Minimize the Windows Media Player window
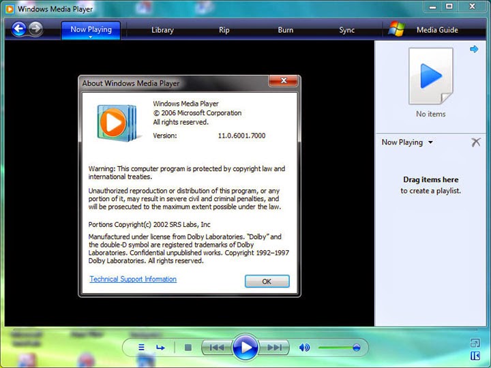The image size is (491, 368). (x=433, y=7)
